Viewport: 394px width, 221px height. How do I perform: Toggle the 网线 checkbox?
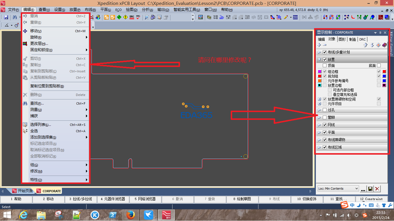click(x=325, y=125)
